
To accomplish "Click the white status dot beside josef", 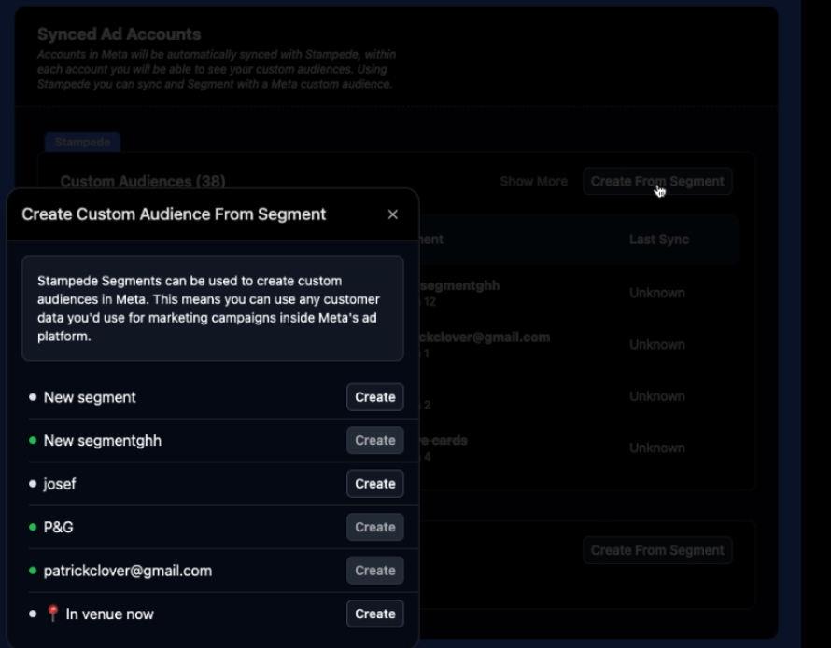I will 33,484.
